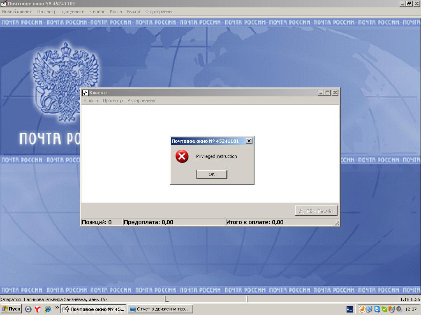
Task: Confirm the error with the OK button
Action: 212,174
